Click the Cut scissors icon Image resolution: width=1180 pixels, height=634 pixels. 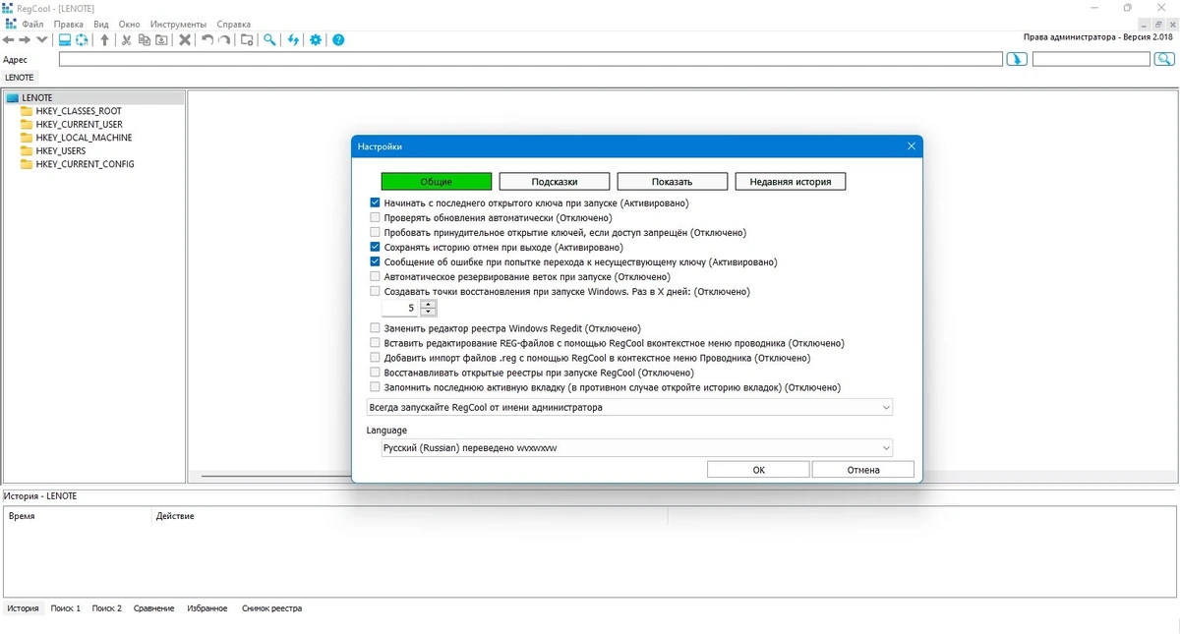coord(126,40)
